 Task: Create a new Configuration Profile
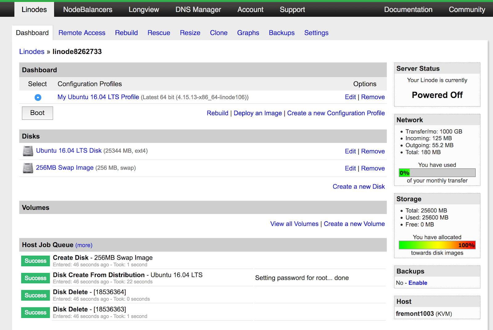point(336,113)
